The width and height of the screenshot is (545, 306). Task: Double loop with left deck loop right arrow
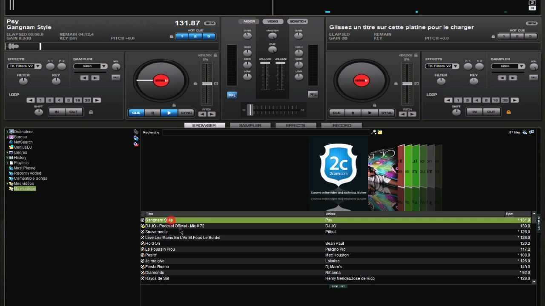click(x=97, y=100)
